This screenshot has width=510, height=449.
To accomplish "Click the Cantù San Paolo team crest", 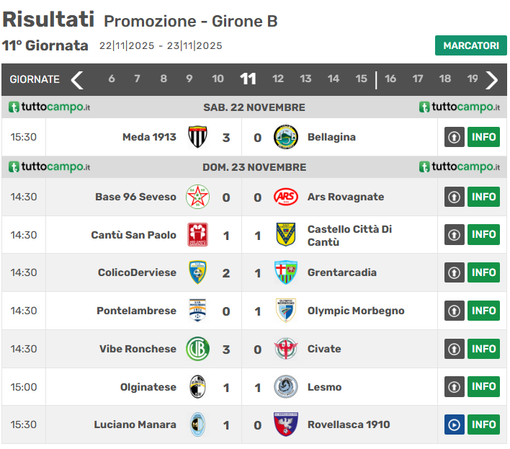I will [197, 235].
